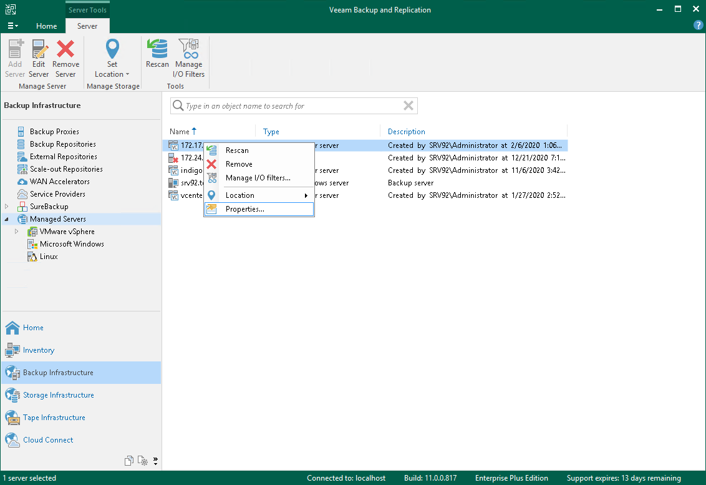Collapse the Managed Servers tree node
Screen dimensions: 706x485
7,219
